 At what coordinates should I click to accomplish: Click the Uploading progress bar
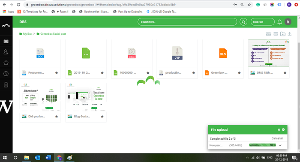(x=262, y=145)
